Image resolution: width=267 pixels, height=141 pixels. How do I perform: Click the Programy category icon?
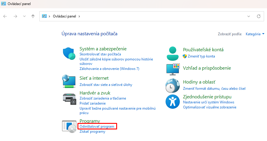69,127
